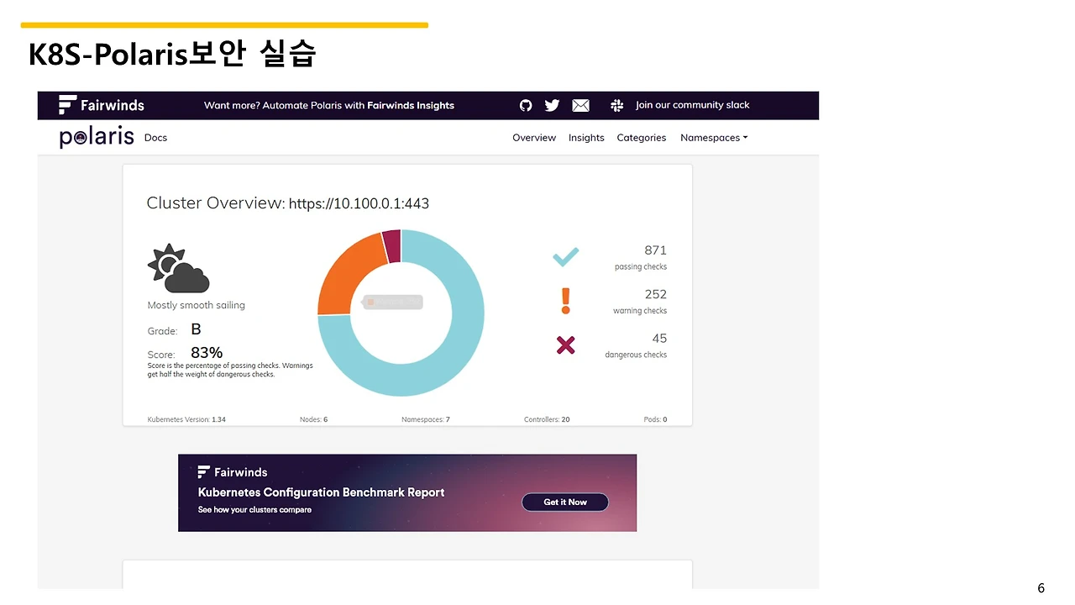Open the Categories nav item

click(642, 138)
